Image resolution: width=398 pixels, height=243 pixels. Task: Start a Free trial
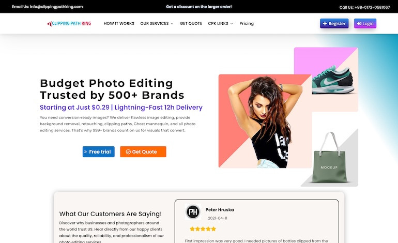pos(99,151)
